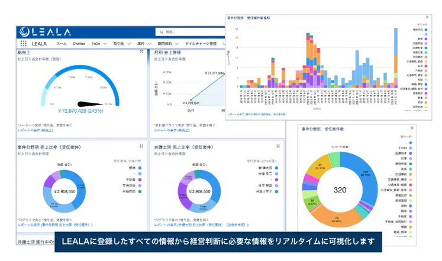Expand the 受任案件数推移 bar chart with its corner icon
Screen dimensions: 442x261
[x=427, y=17]
